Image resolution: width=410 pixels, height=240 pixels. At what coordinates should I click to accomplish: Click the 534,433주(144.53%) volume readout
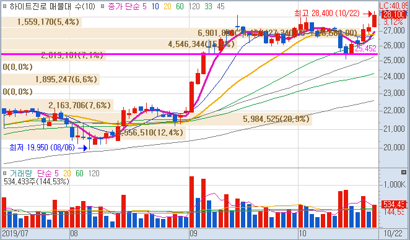37,181
